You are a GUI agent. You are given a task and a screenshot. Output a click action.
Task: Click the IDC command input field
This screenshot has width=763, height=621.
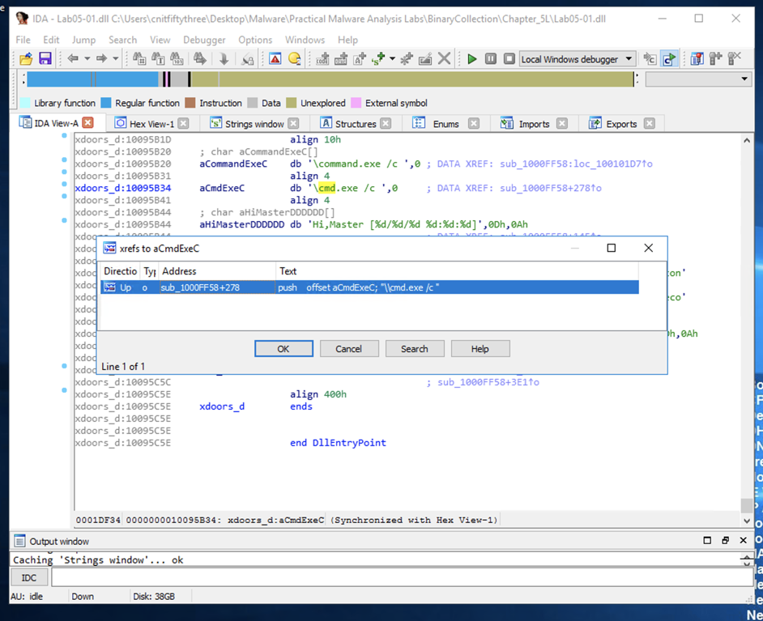click(401, 577)
